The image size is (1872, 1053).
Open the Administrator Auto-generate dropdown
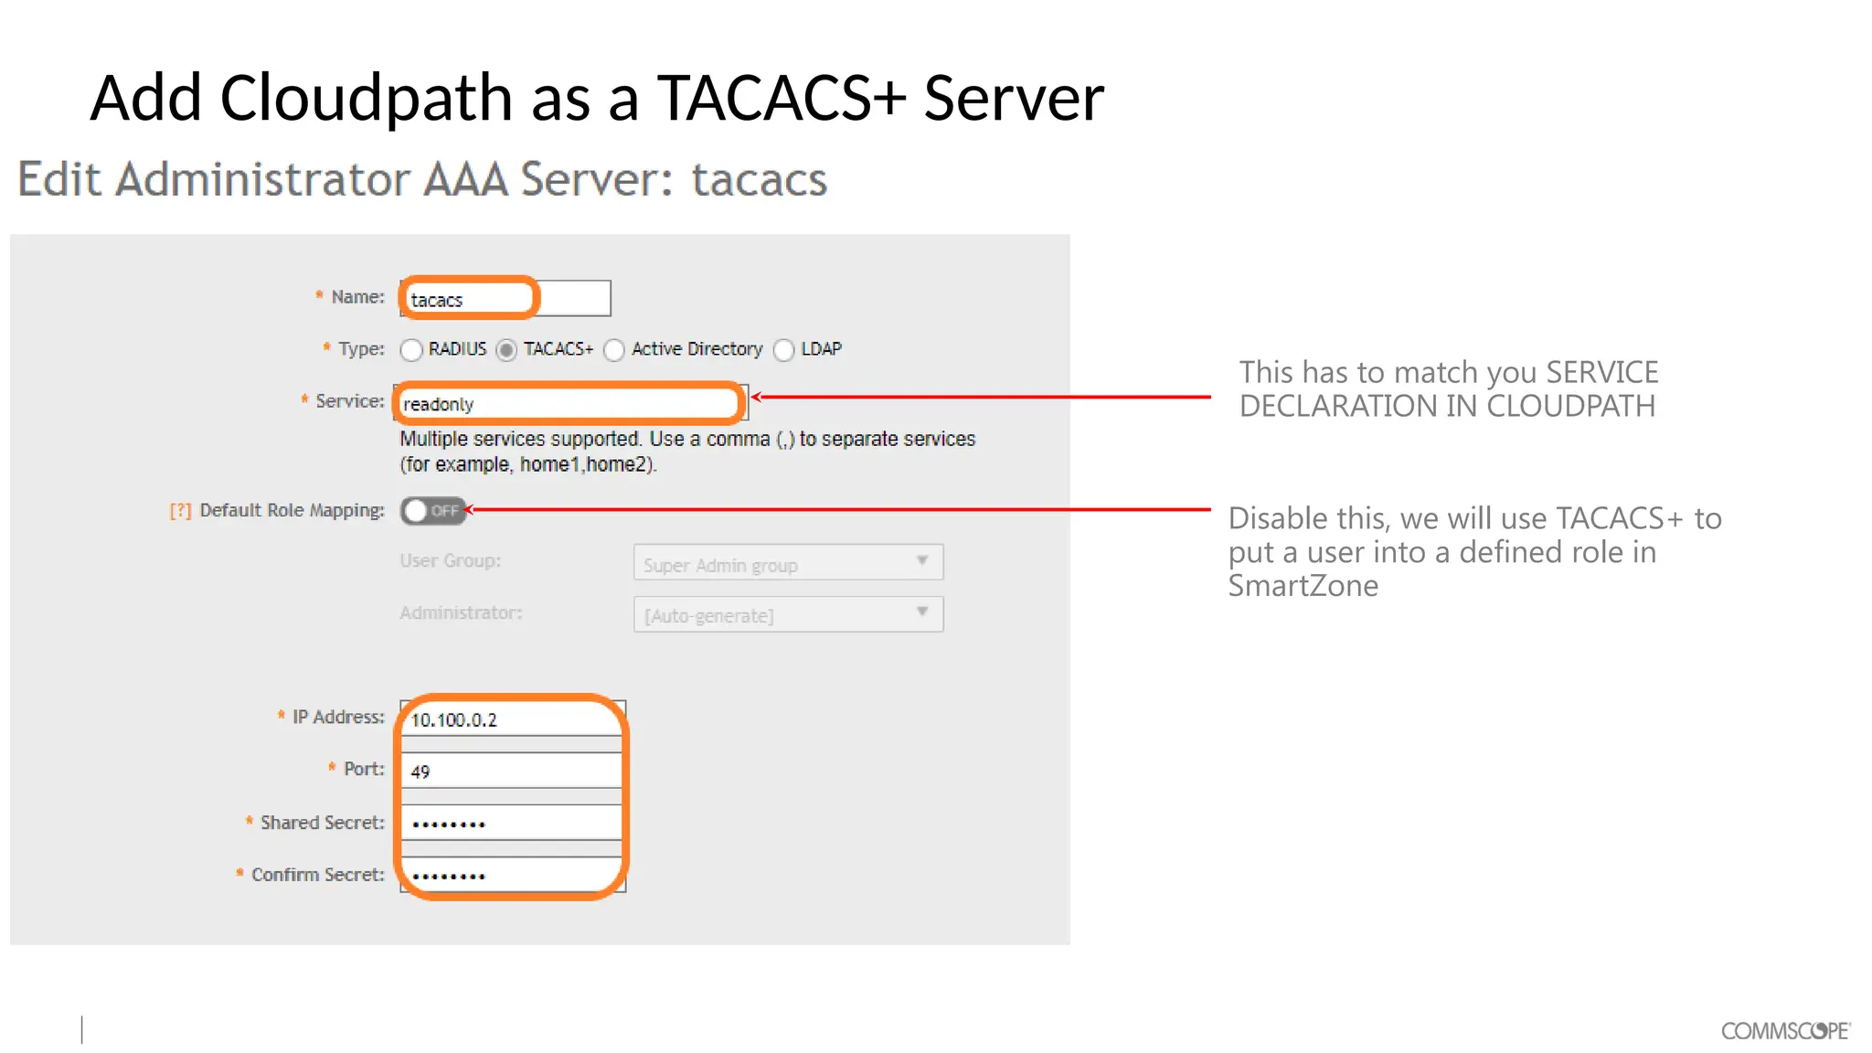[x=788, y=614]
